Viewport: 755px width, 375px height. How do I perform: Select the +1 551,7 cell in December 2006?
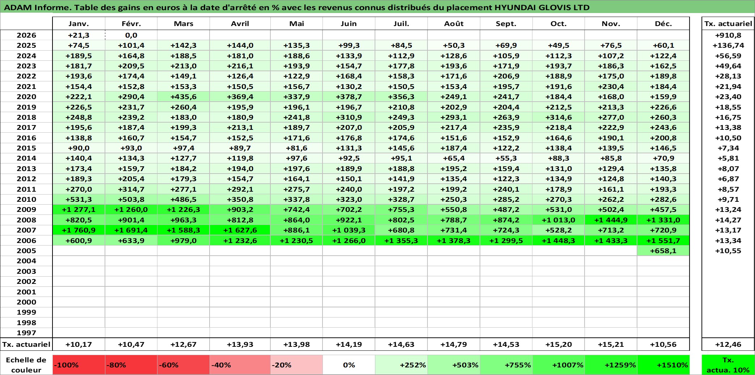[x=663, y=240]
